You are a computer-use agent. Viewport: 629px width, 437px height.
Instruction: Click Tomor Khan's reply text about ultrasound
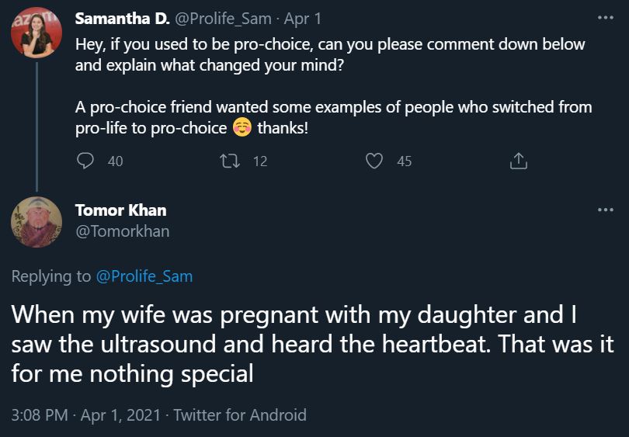pyautogui.click(x=311, y=344)
